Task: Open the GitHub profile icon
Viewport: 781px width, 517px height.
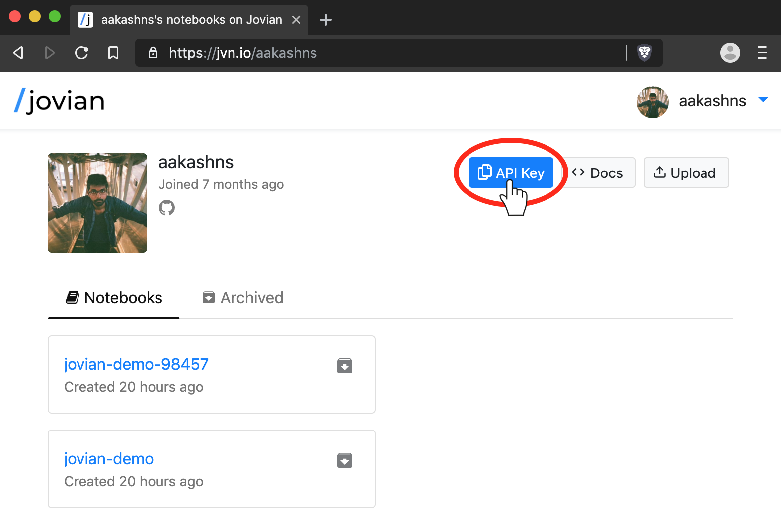Action: (x=167, y=208)
